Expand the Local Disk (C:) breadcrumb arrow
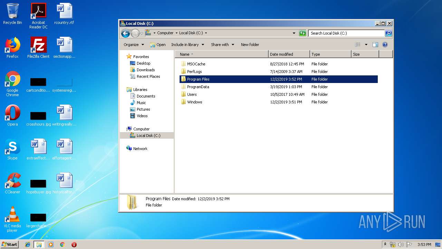Viewport: 442px width, 249px height. [206, 33]
